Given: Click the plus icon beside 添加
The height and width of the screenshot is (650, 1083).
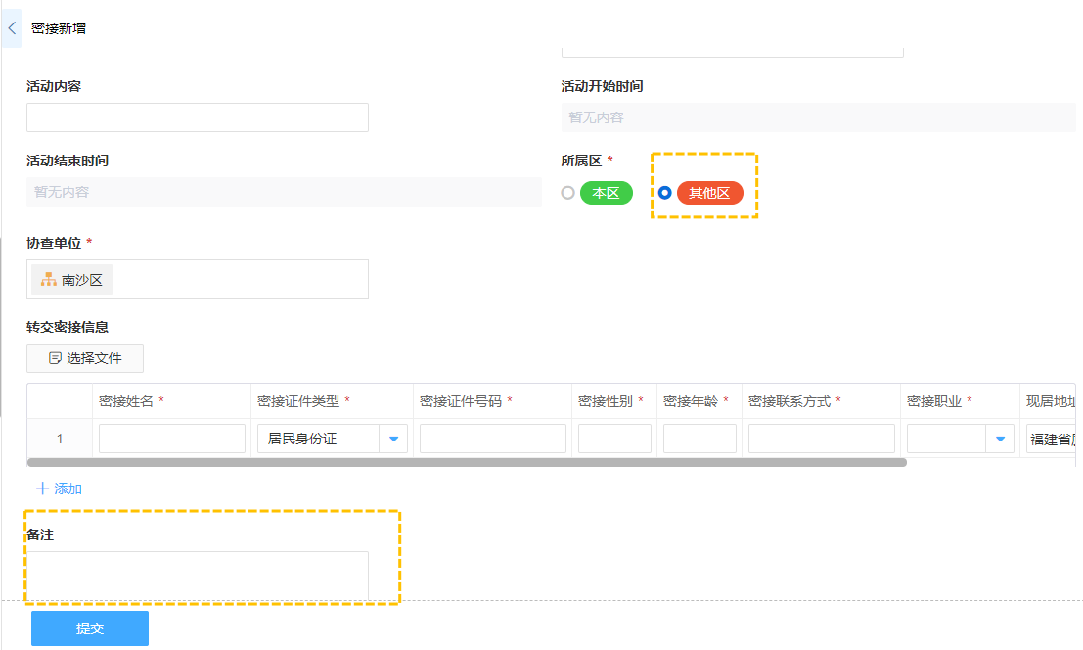Looking at the screenshot, I should click(42, 488).
